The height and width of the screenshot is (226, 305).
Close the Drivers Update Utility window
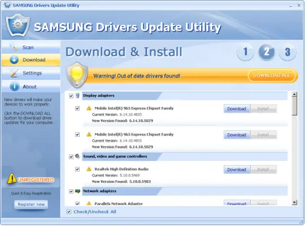(x=299, y=6)
